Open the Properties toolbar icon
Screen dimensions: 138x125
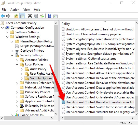click(x=36, y=16)
